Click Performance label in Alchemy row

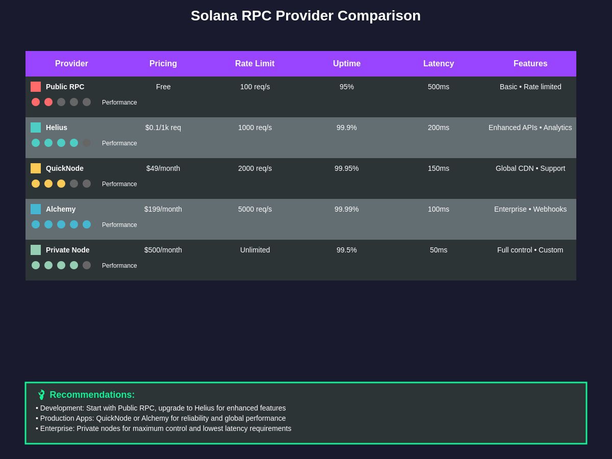click(x=119, y=225)
